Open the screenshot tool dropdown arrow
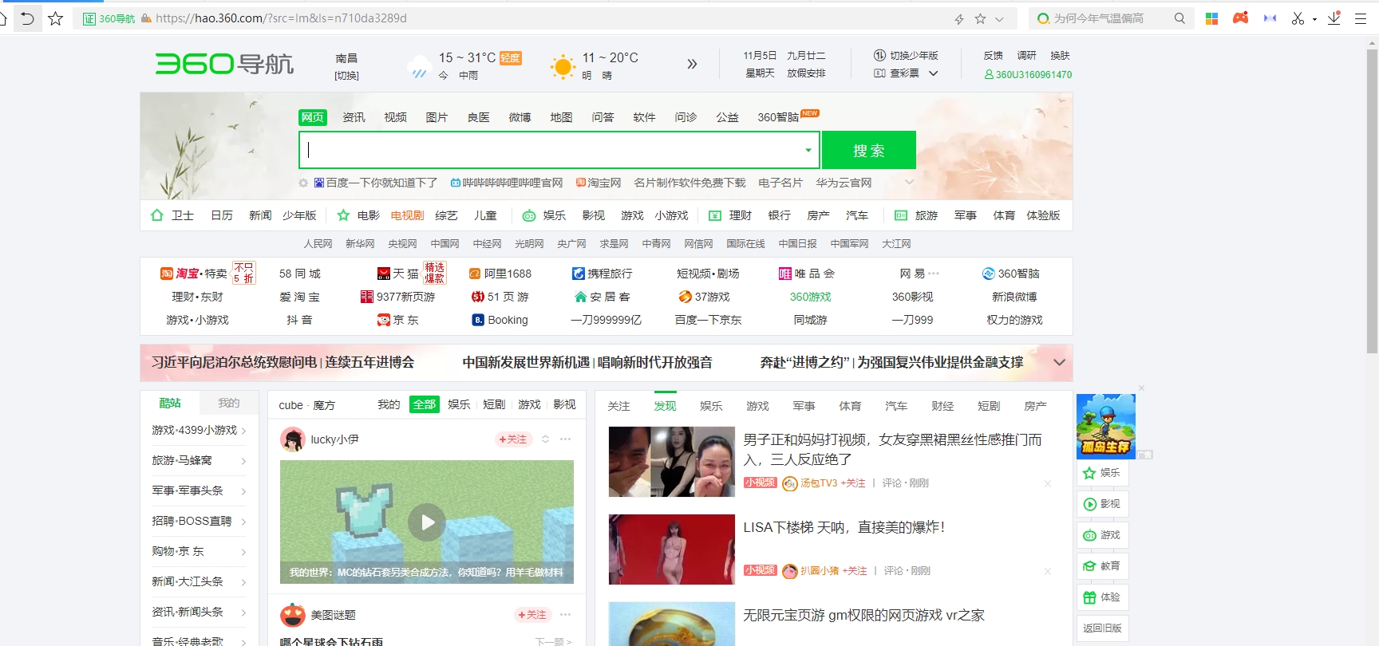 pyautogui.click(x=1314, y=19)
